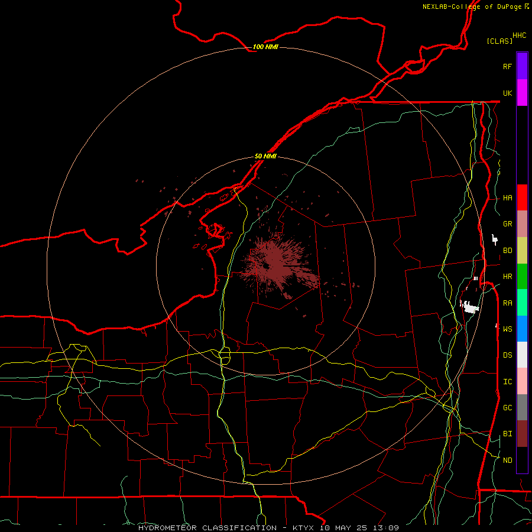Click the 100 NMI range ring label
The height and width of the screenshot is (532, 532).
tap(265, 47)
